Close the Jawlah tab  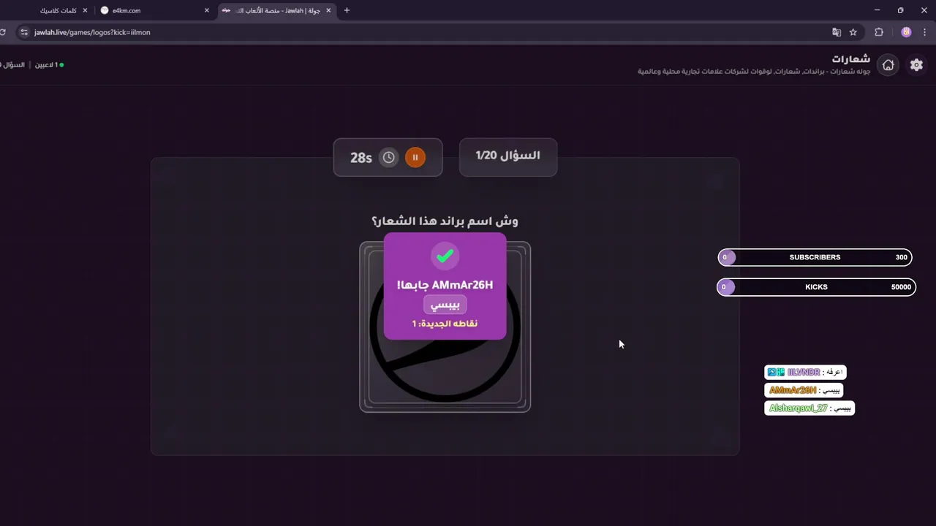329,10
